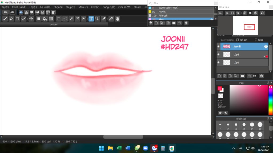Open the joonii layer settings gear
Viewport: 273px width, 153px height.
266,46
